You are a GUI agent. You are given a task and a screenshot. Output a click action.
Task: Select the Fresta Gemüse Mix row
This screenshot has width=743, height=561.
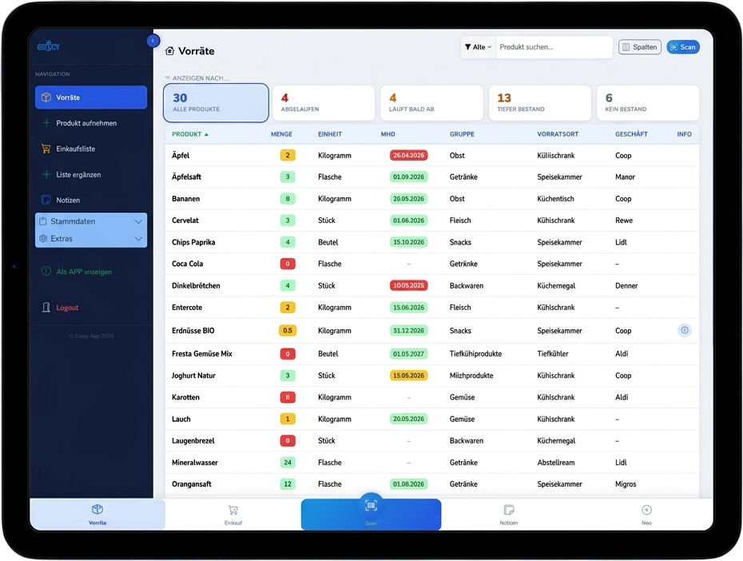tap(431, 354)
